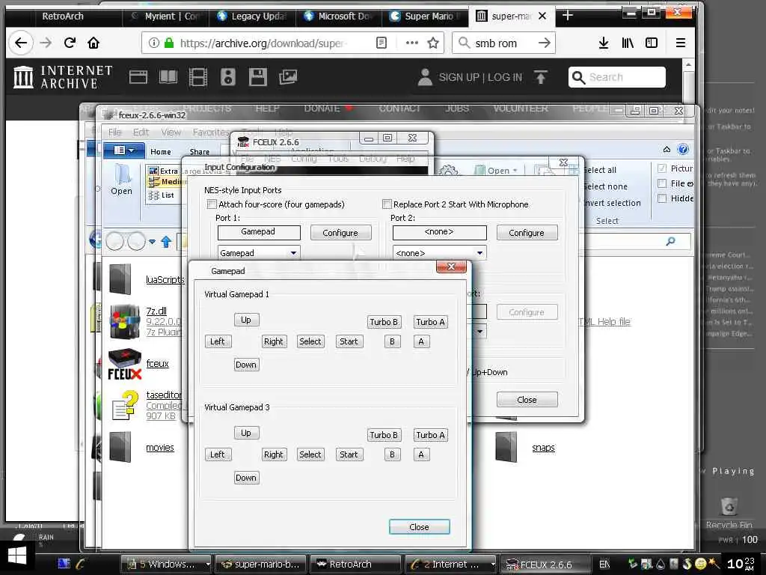Open the Internet Archive images icon
Image resolution: width=766 pixels, height=575 pixels.
coord(288,77)
